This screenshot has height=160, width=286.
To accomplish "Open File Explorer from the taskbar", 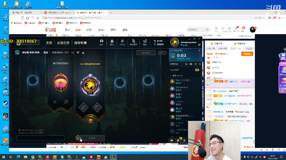I will coord(25,157).
